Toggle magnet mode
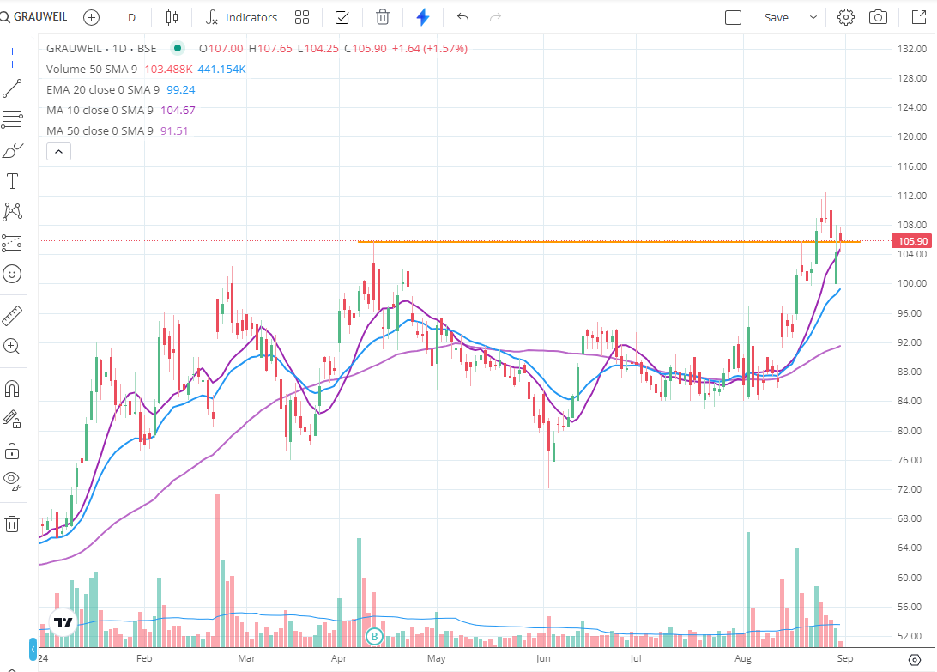The width and height of the screenshot is (937, 672). click(x=12, y=389)
